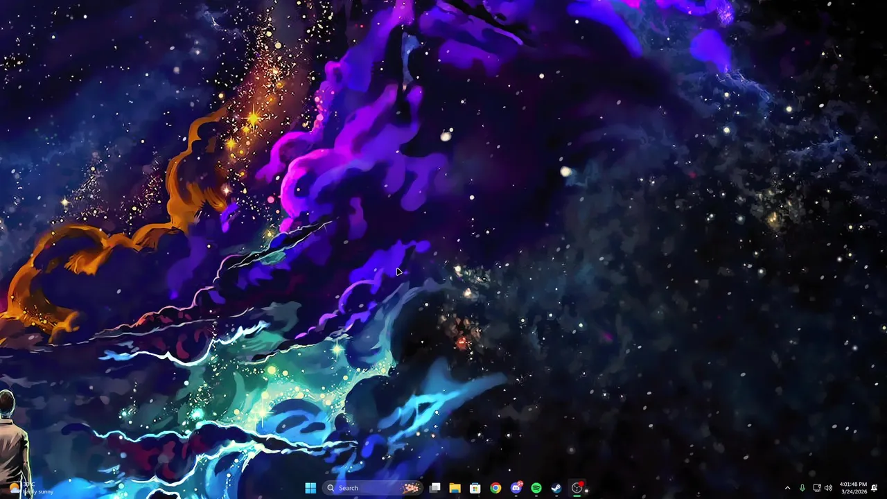
Task: Open File Explorer from the taskbar
Action: (x=455, y=488)
